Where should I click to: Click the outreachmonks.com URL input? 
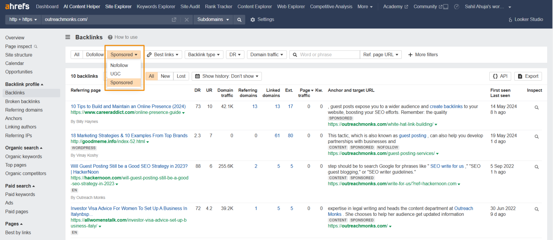tap(106, 19)
